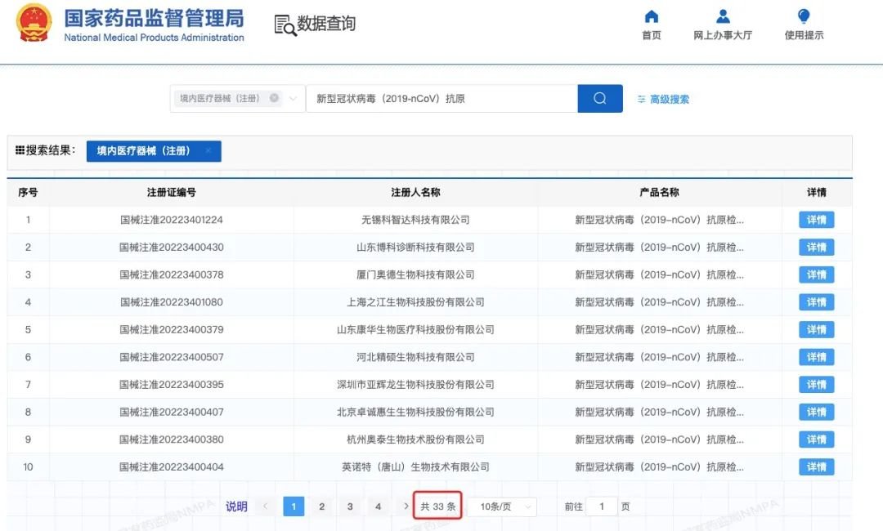Image resolution: width=883 pixels, height=531 pixels.
Task: Click the 产品名称 column header
Action: click(660, 192)
